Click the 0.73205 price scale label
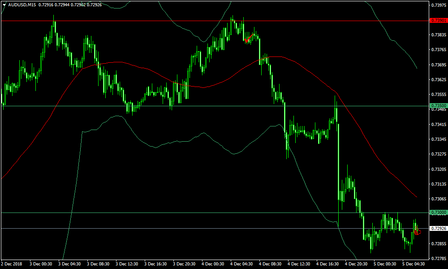The image size is (448, 269). [439, 169]
